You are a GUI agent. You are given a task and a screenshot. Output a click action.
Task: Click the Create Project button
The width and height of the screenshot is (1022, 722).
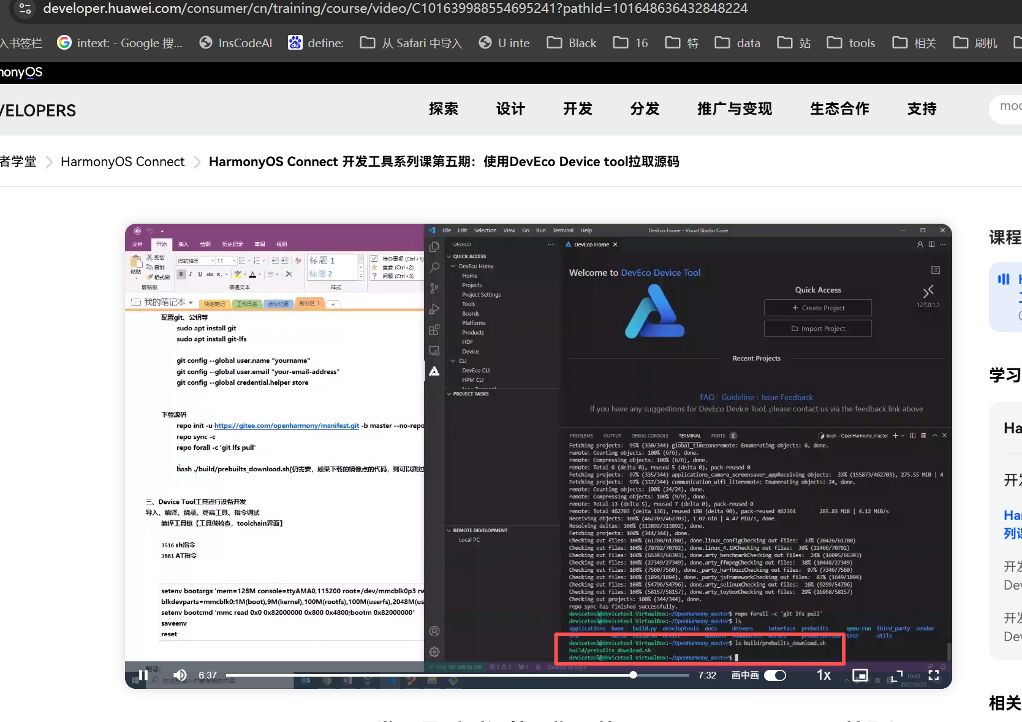click(x=817, y=308)
